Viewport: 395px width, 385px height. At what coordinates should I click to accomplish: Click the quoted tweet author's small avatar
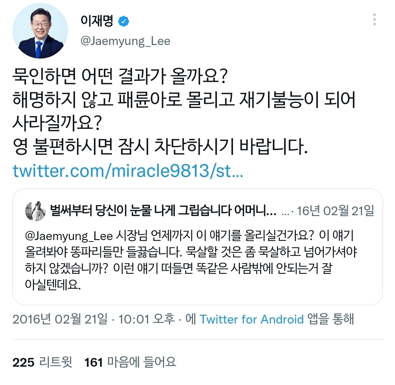click(x=34, y=211)
